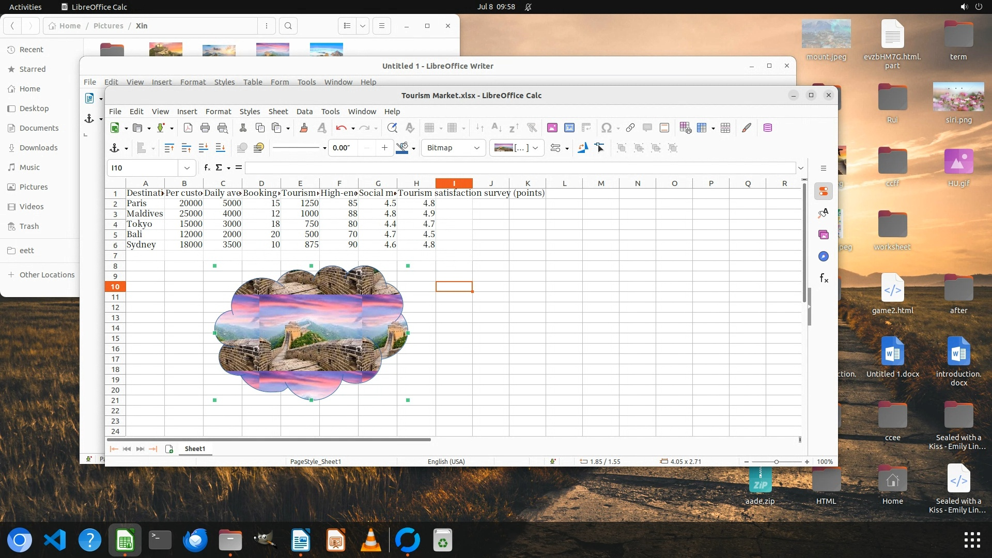The height and width of the screenshot is (558, 992).
Task: Click the Export as PDF icon
Action: 188,128
